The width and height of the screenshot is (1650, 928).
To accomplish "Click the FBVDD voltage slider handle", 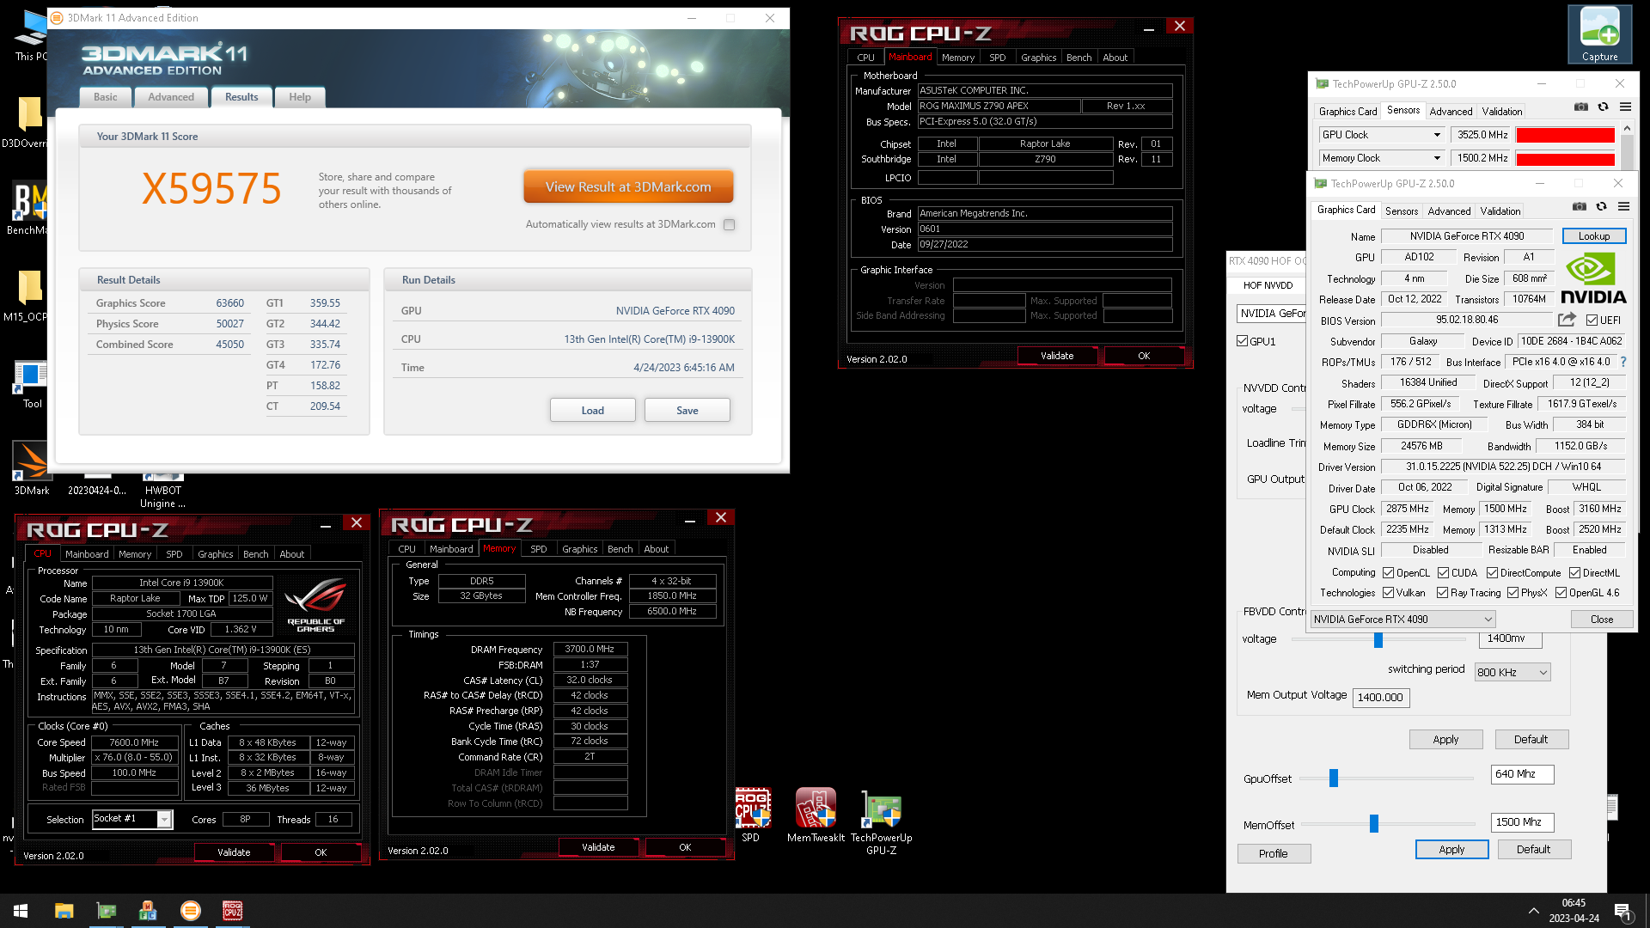I will [1378, 640].
